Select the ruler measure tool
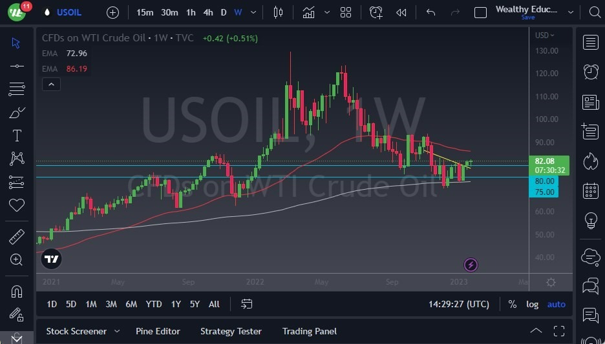This screenshot has height=344, width=605. tap(17, 236)
